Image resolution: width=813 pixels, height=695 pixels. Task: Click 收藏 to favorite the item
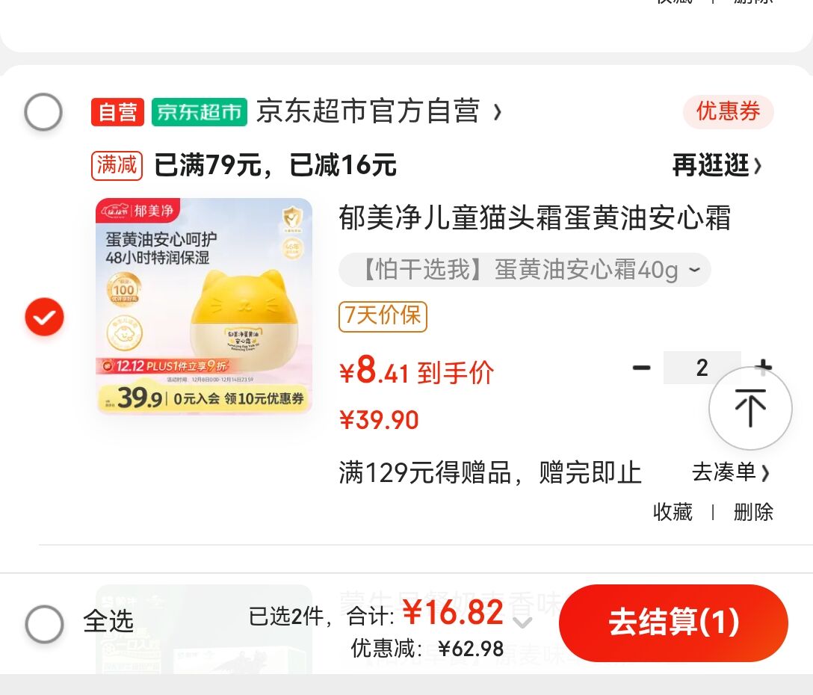click(x=673, y=512)
